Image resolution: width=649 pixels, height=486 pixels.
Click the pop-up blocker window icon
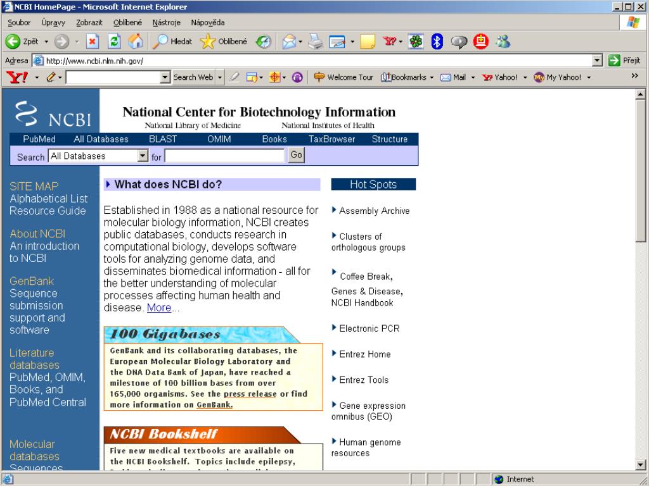pos(252,77)
